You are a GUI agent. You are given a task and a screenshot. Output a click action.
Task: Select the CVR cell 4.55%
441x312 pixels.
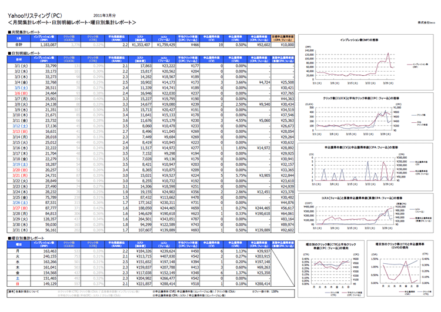[x=235, y=120]
